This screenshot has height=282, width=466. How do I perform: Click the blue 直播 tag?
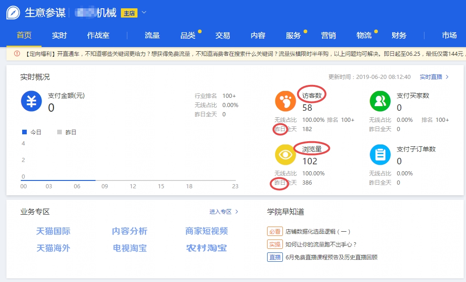coord(275,257)
